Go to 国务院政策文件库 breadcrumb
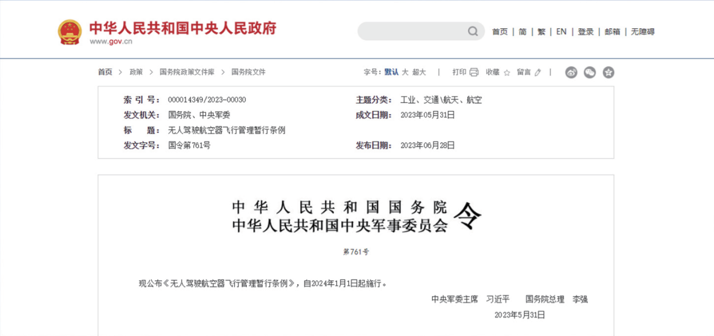This screenshot has width=714, height=336. point(187,72)
